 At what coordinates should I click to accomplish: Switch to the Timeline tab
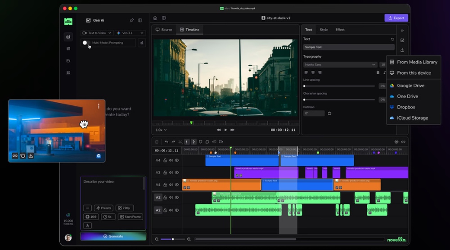coord(189,30)
